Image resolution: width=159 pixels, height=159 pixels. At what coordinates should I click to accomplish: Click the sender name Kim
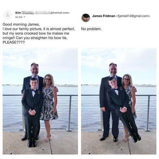point(18,13)
